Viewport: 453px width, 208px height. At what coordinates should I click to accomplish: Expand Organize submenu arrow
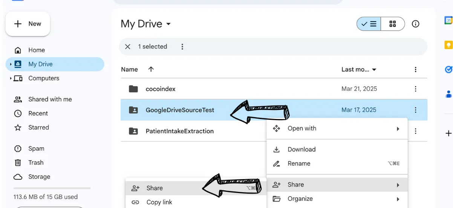point(398,199)
